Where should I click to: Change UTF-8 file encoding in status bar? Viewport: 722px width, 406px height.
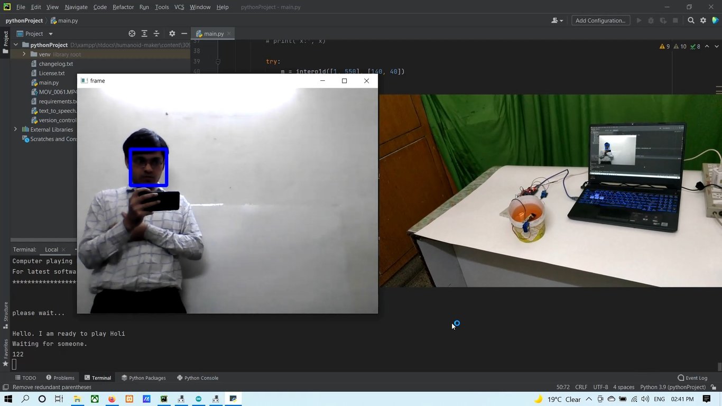[x=600, y=387]
